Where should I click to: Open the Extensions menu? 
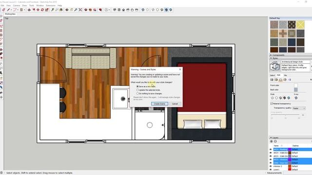click(51, 5)
